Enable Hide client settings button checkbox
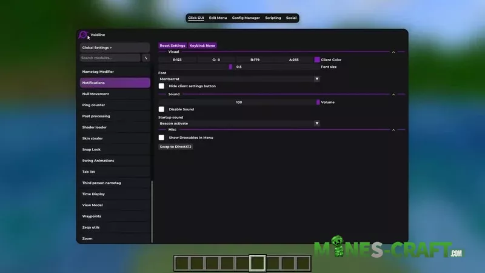The image size is (485, 273). click(x=161, y=86)
